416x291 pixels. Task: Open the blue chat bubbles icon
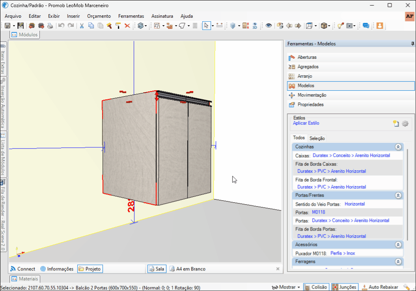(366, 26)
